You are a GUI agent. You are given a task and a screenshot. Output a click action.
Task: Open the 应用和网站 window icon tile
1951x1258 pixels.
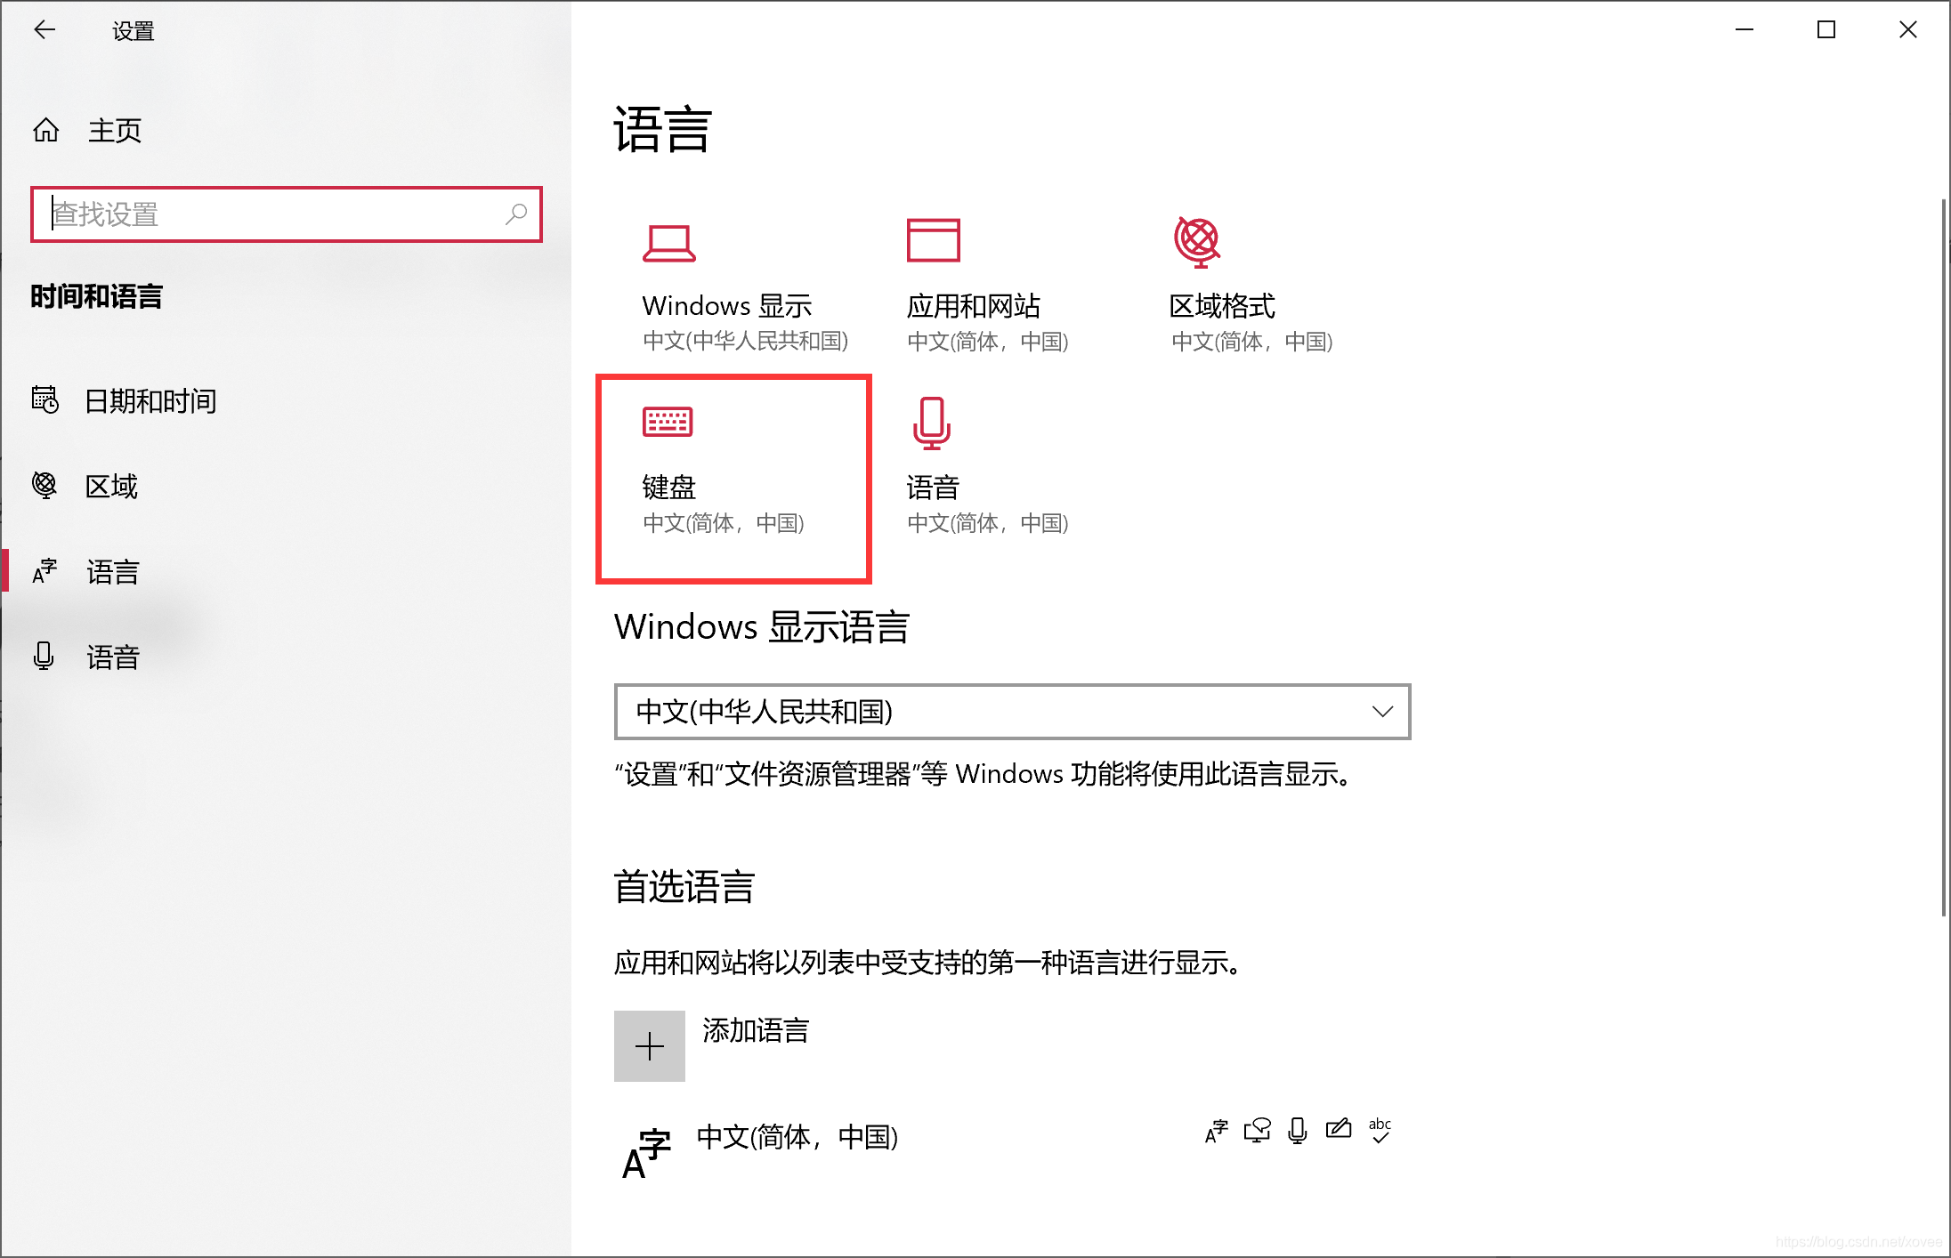coord(933,240)
